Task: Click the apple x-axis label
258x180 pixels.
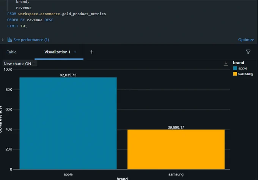Action: coord(68,174)
